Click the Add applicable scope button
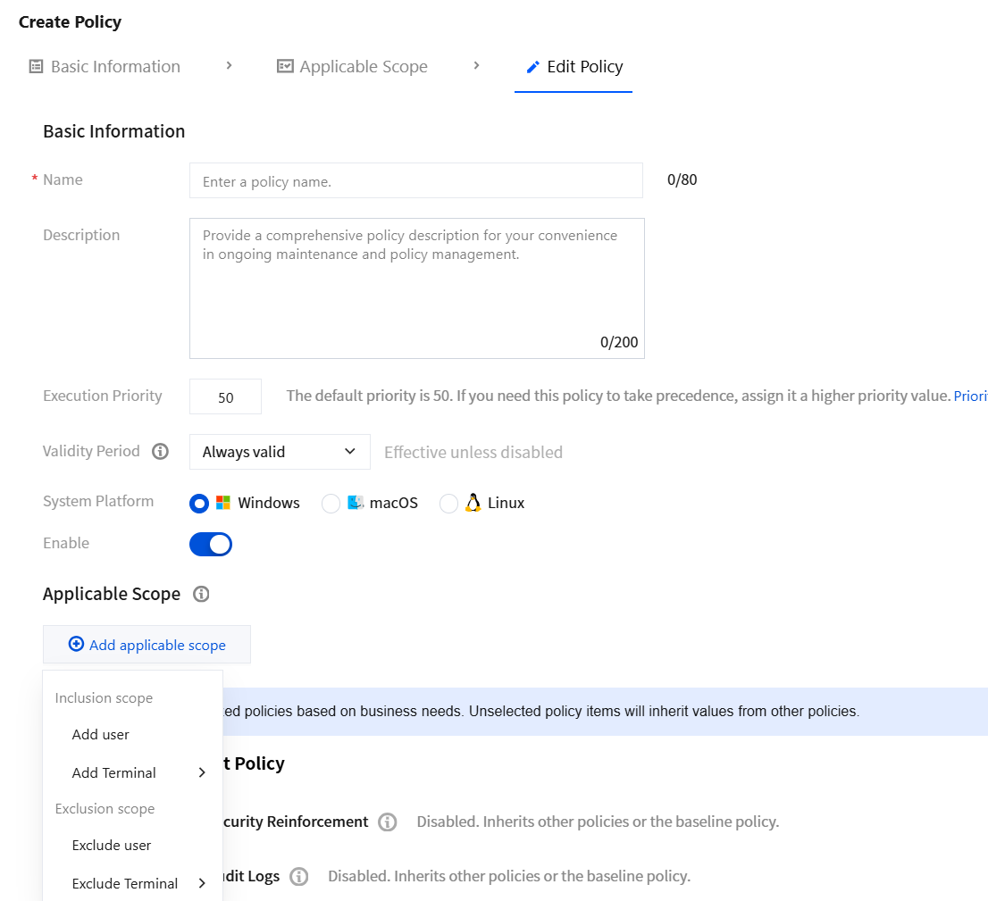Viewport: 988px width, 901px height. point(147,645)
